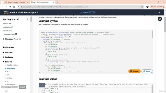This screenshot has width=166, height=93.
Task: Click the round floating button at top right
Action: click(x=160, y=19)
